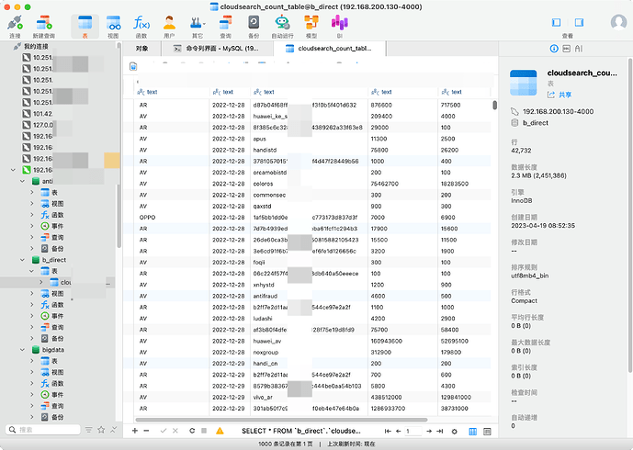Viewport: 633px width, 450px height.
Task: Open 新建查询 (New Query) from toolbar
Action: (43, 27)
